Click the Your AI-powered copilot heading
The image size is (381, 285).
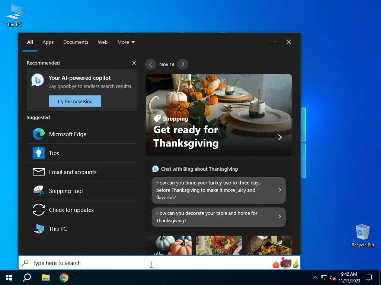click(80, 78)
